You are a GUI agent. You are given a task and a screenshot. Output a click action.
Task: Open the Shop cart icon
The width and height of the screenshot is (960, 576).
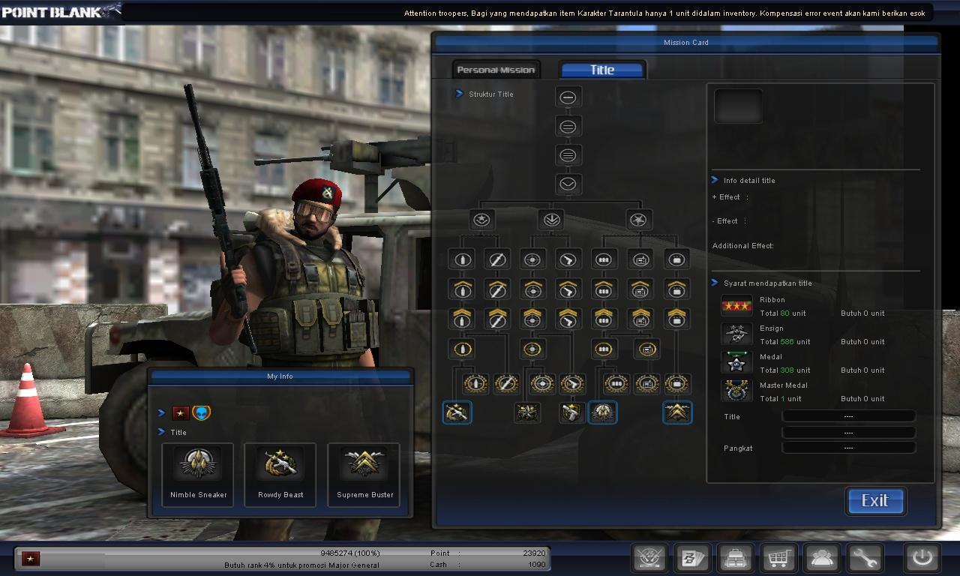[x=779, y=558]
